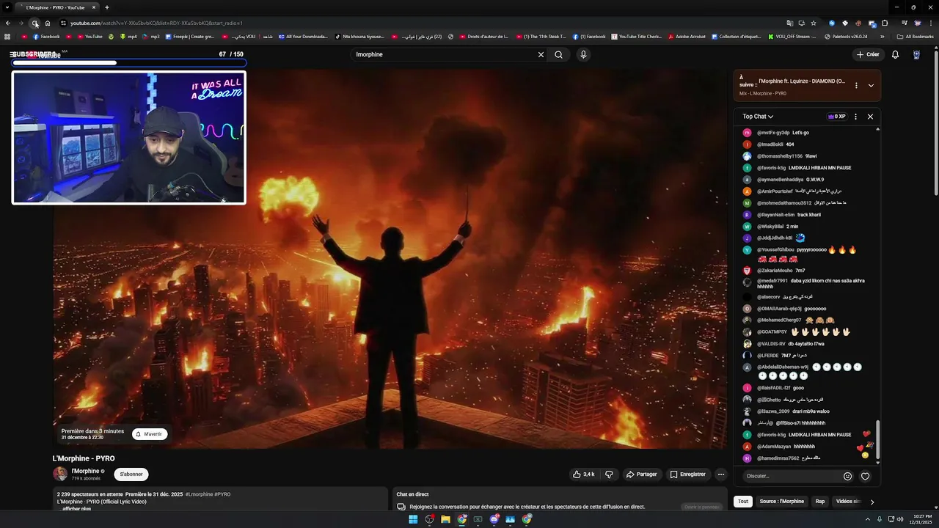Screen dimensions: 939x528
Task: Open the YouTube bookmark in bookmarks bar
Action: 89,36
